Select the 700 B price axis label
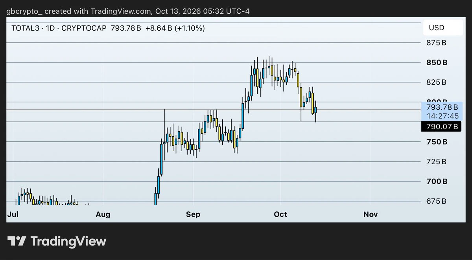The width and height of the screenshot is (472, 260). [437, 181]
